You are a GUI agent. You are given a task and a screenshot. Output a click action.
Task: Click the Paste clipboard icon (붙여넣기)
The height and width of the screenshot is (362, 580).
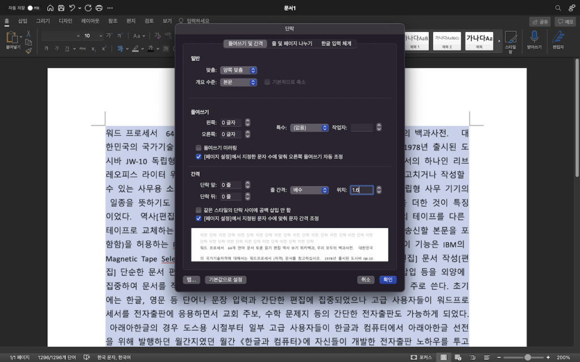[x=12, y=38]
